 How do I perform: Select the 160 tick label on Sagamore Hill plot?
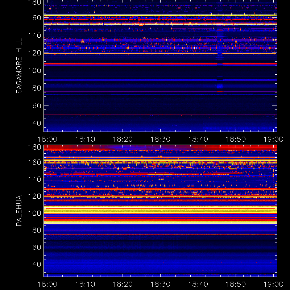click(34, 18)
